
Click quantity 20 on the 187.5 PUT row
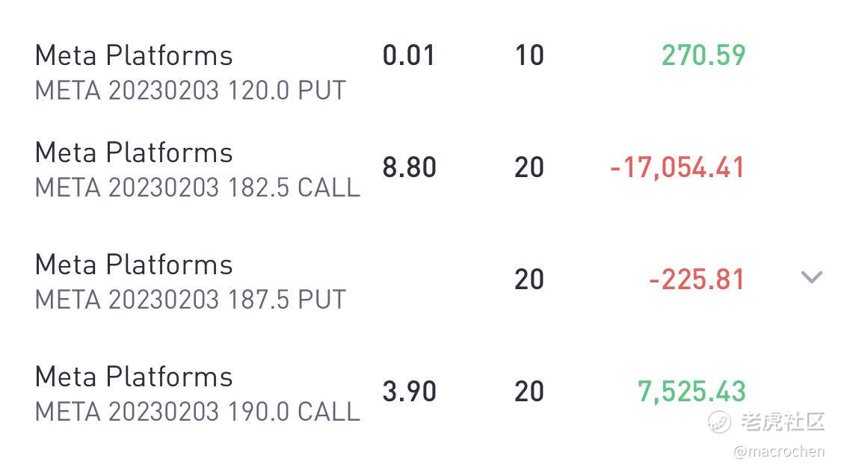529,279
